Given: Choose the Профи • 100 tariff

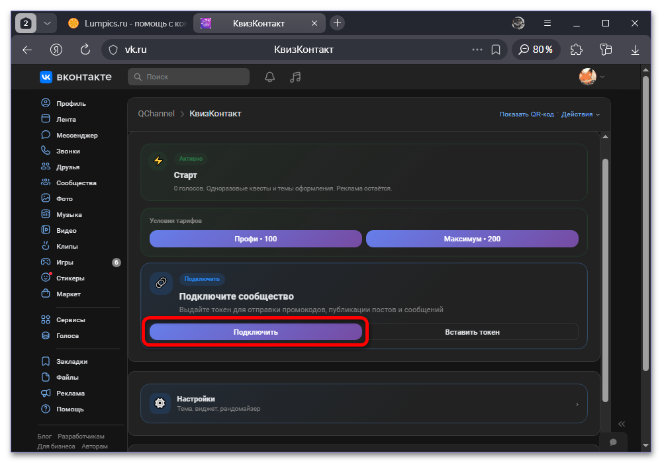Looking at the screenshot, I should pos(256,239).
